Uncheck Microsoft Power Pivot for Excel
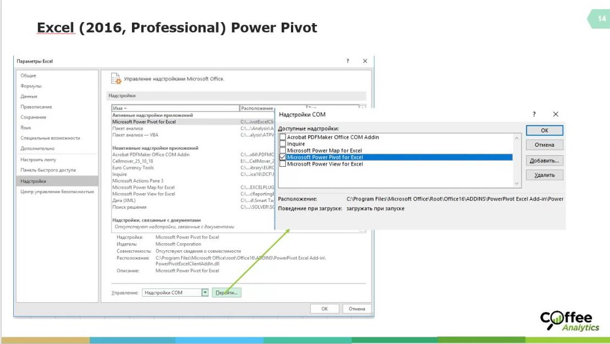 (x=283, y=157)
